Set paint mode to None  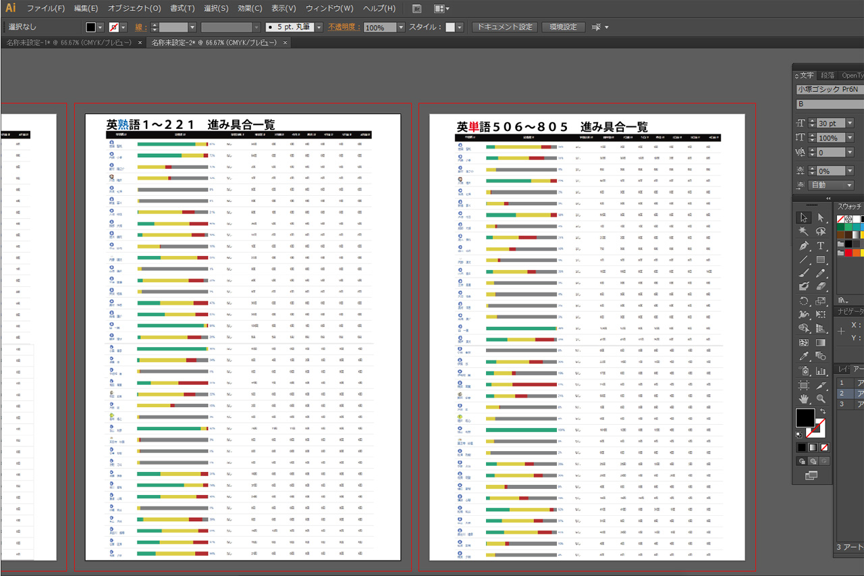[824, 447]
